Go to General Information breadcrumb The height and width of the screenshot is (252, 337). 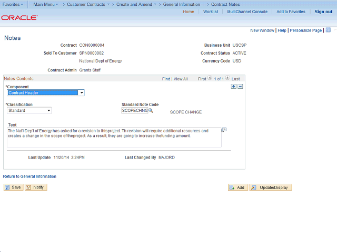click(x=182, y=4)
